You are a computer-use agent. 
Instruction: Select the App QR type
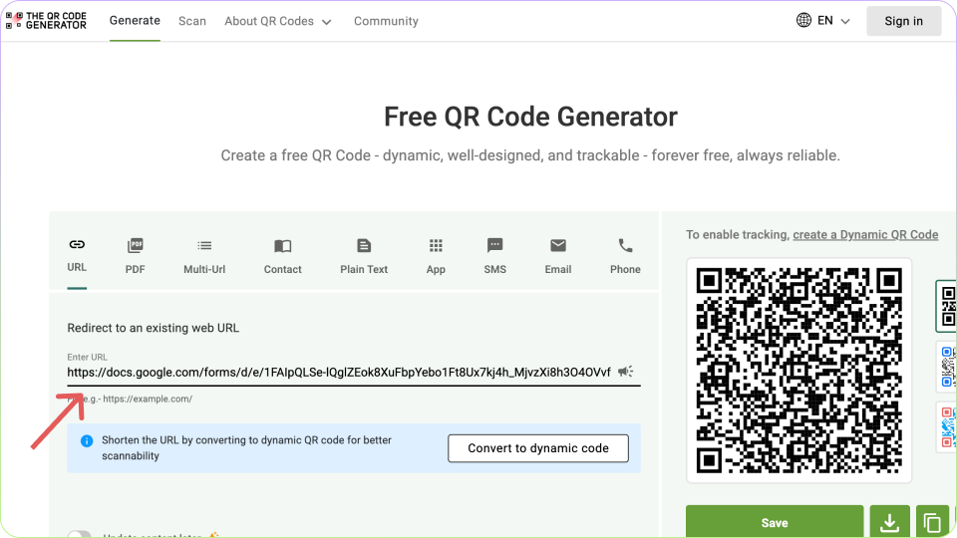point(436,256)
